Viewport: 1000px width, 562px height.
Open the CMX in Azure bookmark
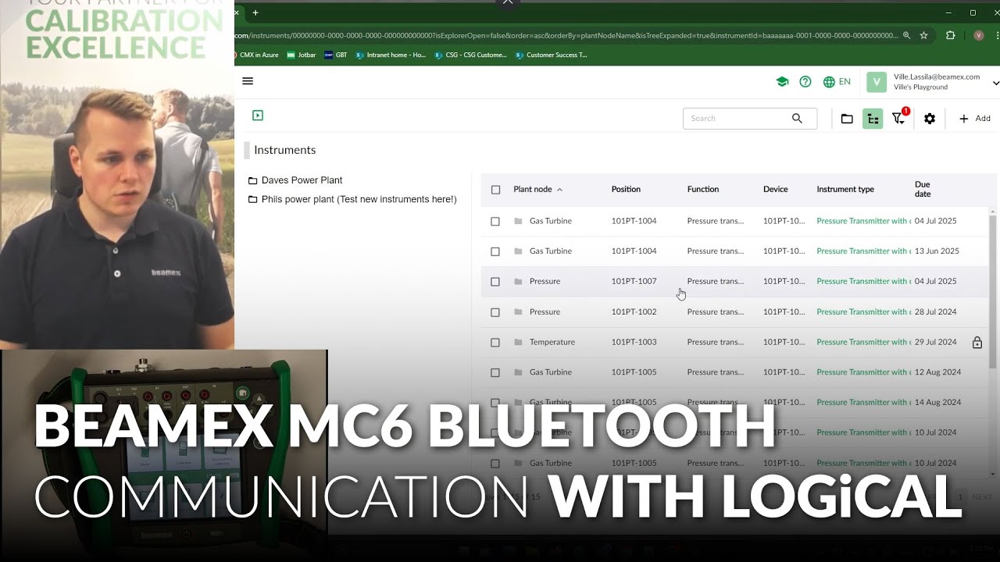[x=256, y=55]
